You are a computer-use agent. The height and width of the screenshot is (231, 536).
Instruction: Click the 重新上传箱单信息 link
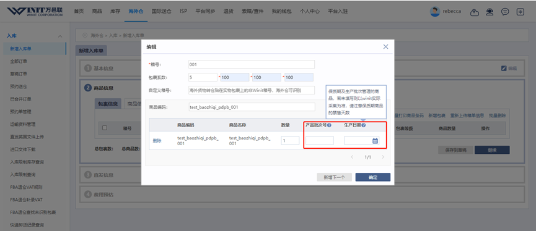coord(467,115)
